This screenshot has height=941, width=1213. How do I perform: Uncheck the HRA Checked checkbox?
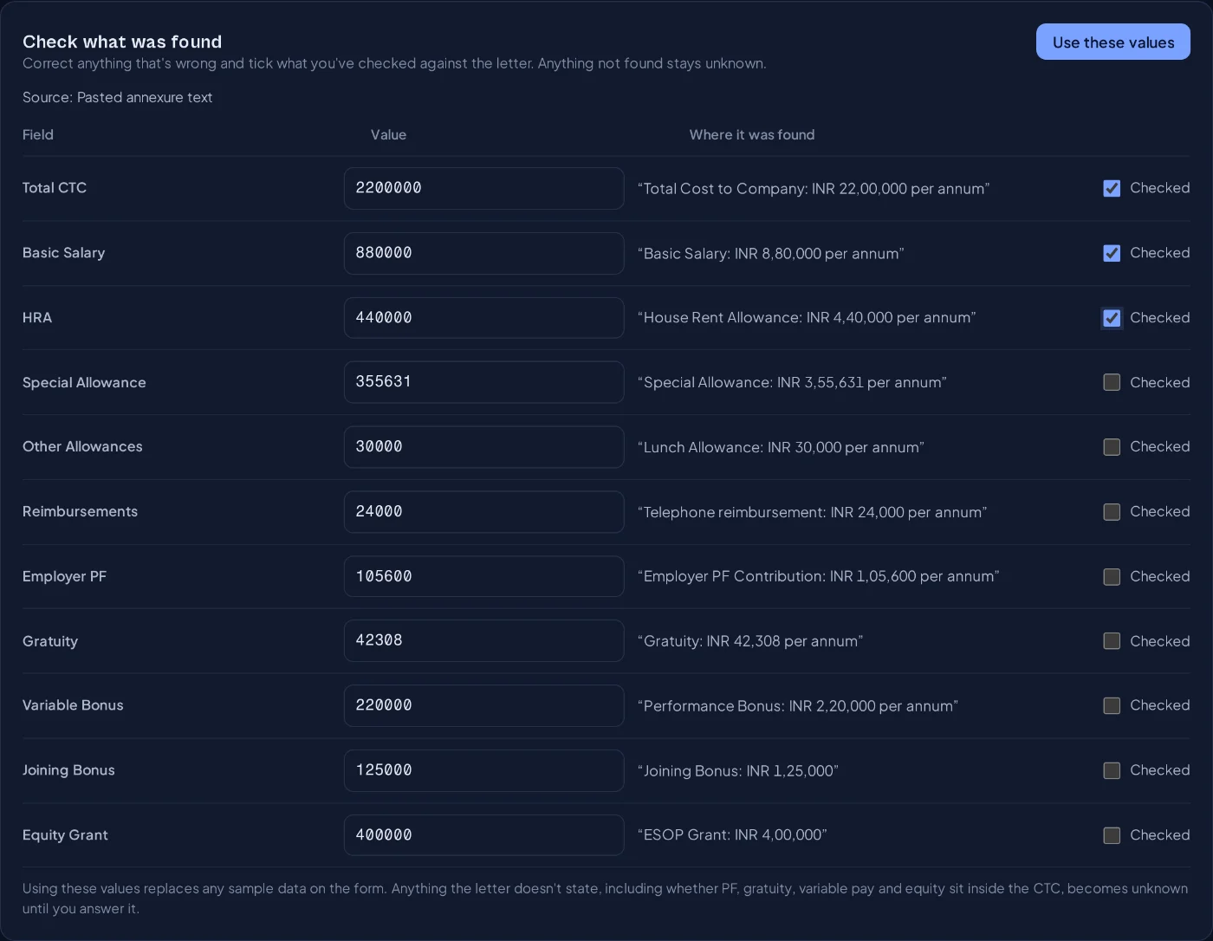click(1112, 318)
